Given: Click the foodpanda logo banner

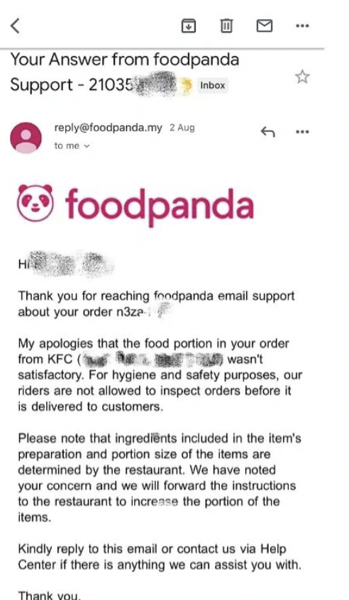Looking at the screenshot, I should click(135, 205).
